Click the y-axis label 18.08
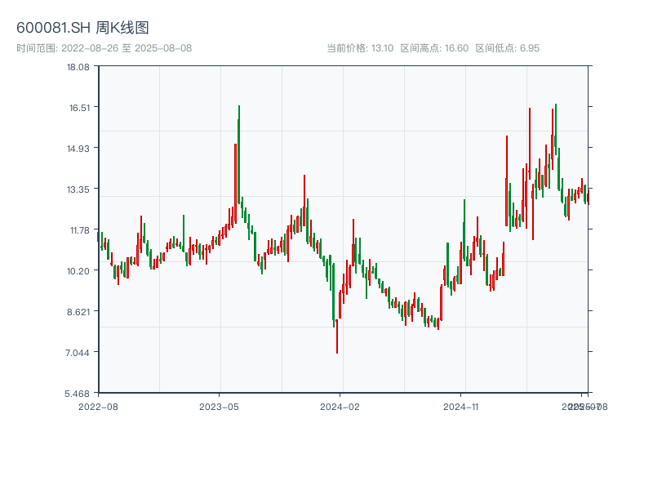This screenshot has height=490, width=653. click(x=78, y=67)
